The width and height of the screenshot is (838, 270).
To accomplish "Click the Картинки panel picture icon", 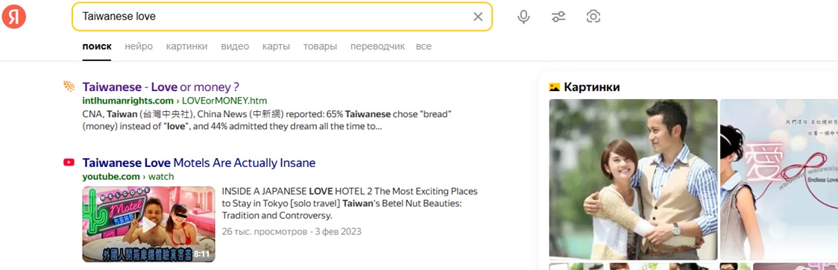I will pyautogui.click(x=554, y=87).
